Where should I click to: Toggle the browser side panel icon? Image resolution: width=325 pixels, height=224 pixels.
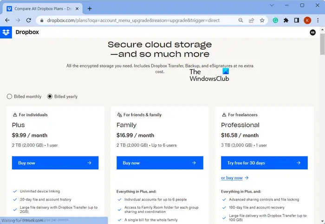pyautogui.click(x=297, y=20)
